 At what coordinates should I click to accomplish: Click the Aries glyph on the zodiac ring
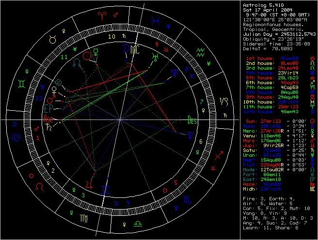[103, 15]
